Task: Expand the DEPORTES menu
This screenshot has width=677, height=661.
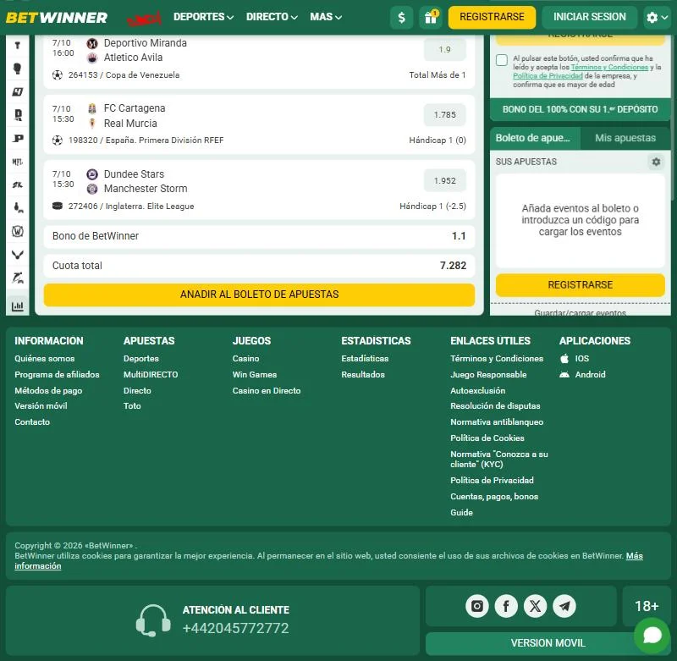Action: (x=203, y=17)
